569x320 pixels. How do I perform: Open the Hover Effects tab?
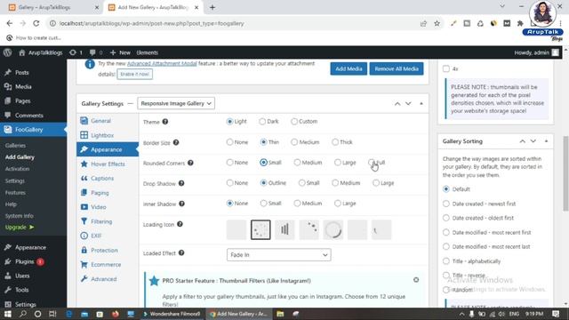point(108,164)
